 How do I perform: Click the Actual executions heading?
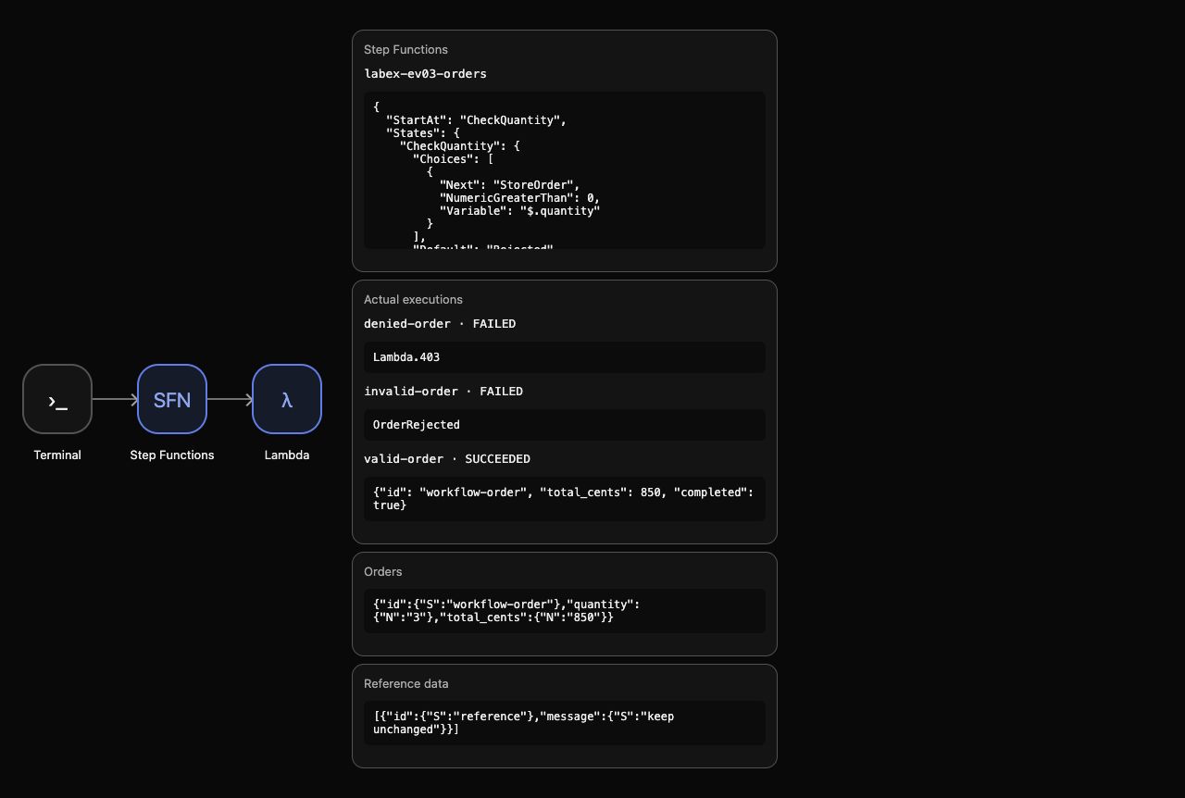point(413,299)
